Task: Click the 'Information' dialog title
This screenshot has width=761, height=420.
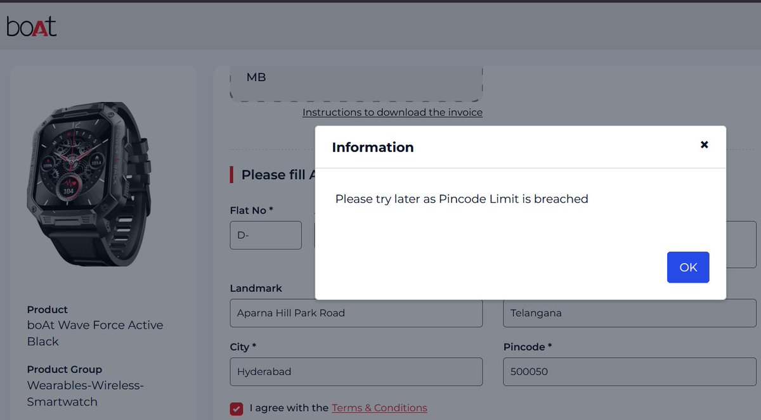Action: [373, 148]
